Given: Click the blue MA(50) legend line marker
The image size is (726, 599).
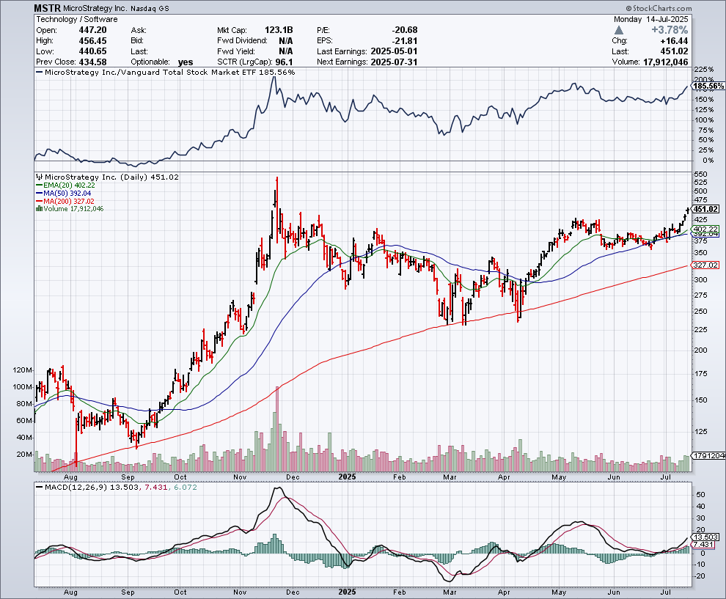Looking at the screenshot, I should [40, 193].
